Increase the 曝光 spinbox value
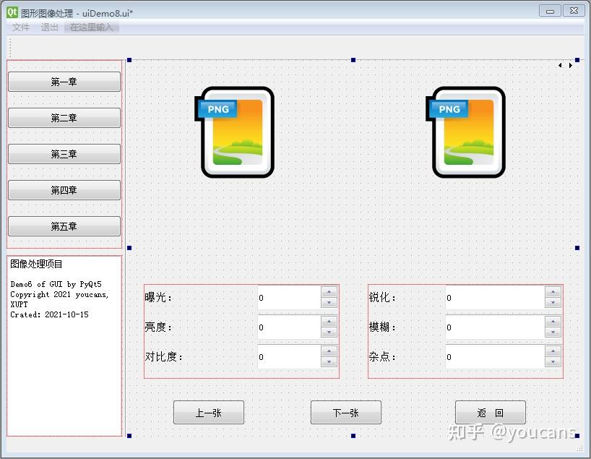 pyautogui.click(x=329, y=292)
